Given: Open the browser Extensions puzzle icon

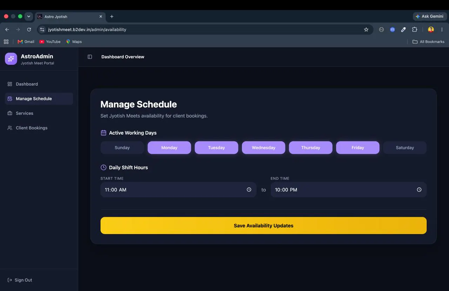Looking at the screenshot, I should (415, 30).
